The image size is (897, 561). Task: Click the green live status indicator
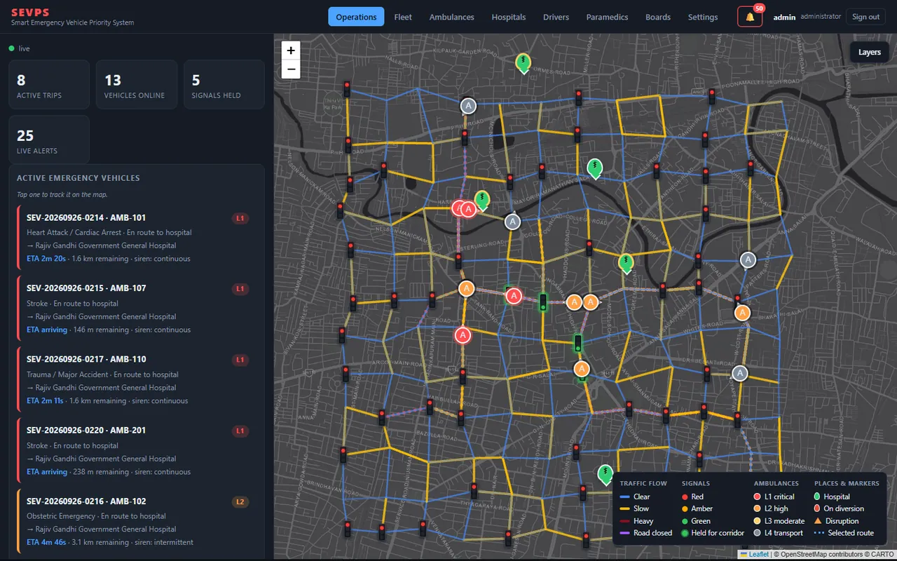coord(11,48)
